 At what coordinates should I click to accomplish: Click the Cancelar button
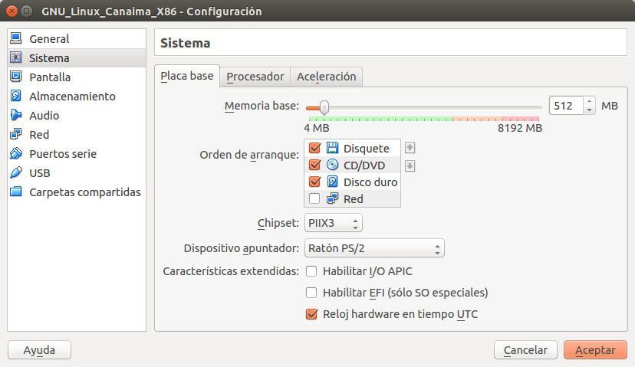point(525,350)
